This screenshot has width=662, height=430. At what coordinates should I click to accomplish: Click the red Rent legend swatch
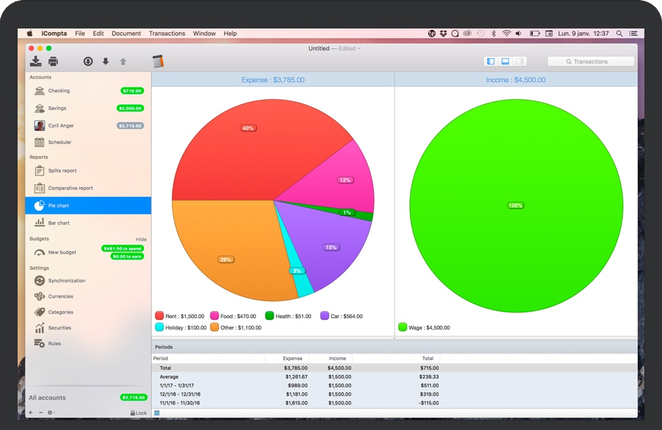(x=160, y=316)
